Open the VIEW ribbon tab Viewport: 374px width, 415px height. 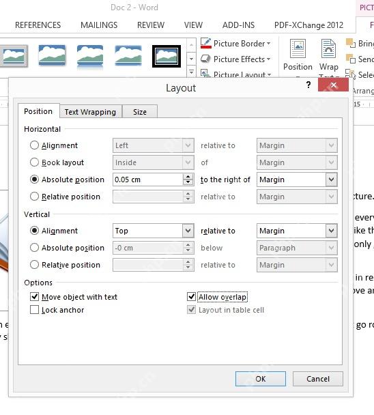pyautogui.click(x=193, y=25)
